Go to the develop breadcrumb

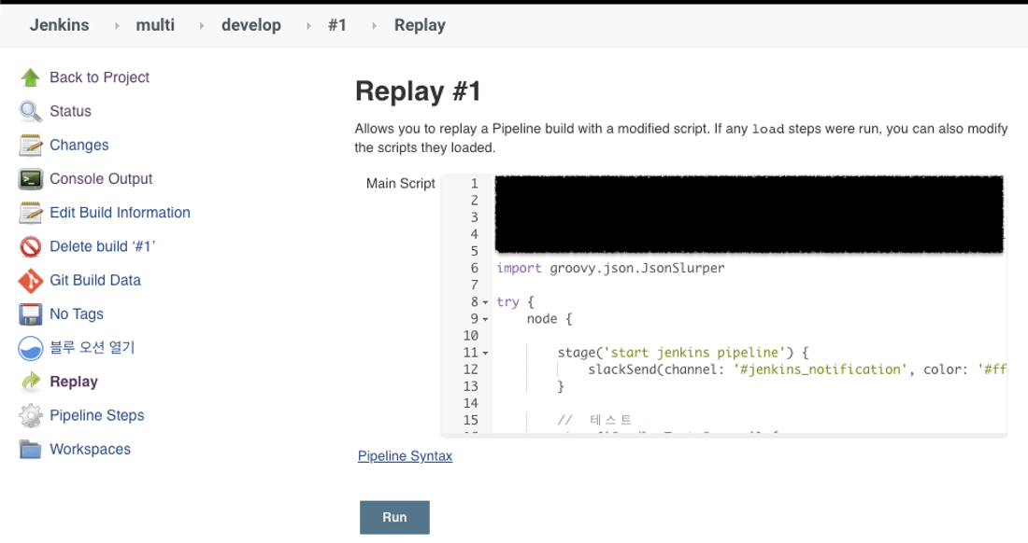[251, 25]
